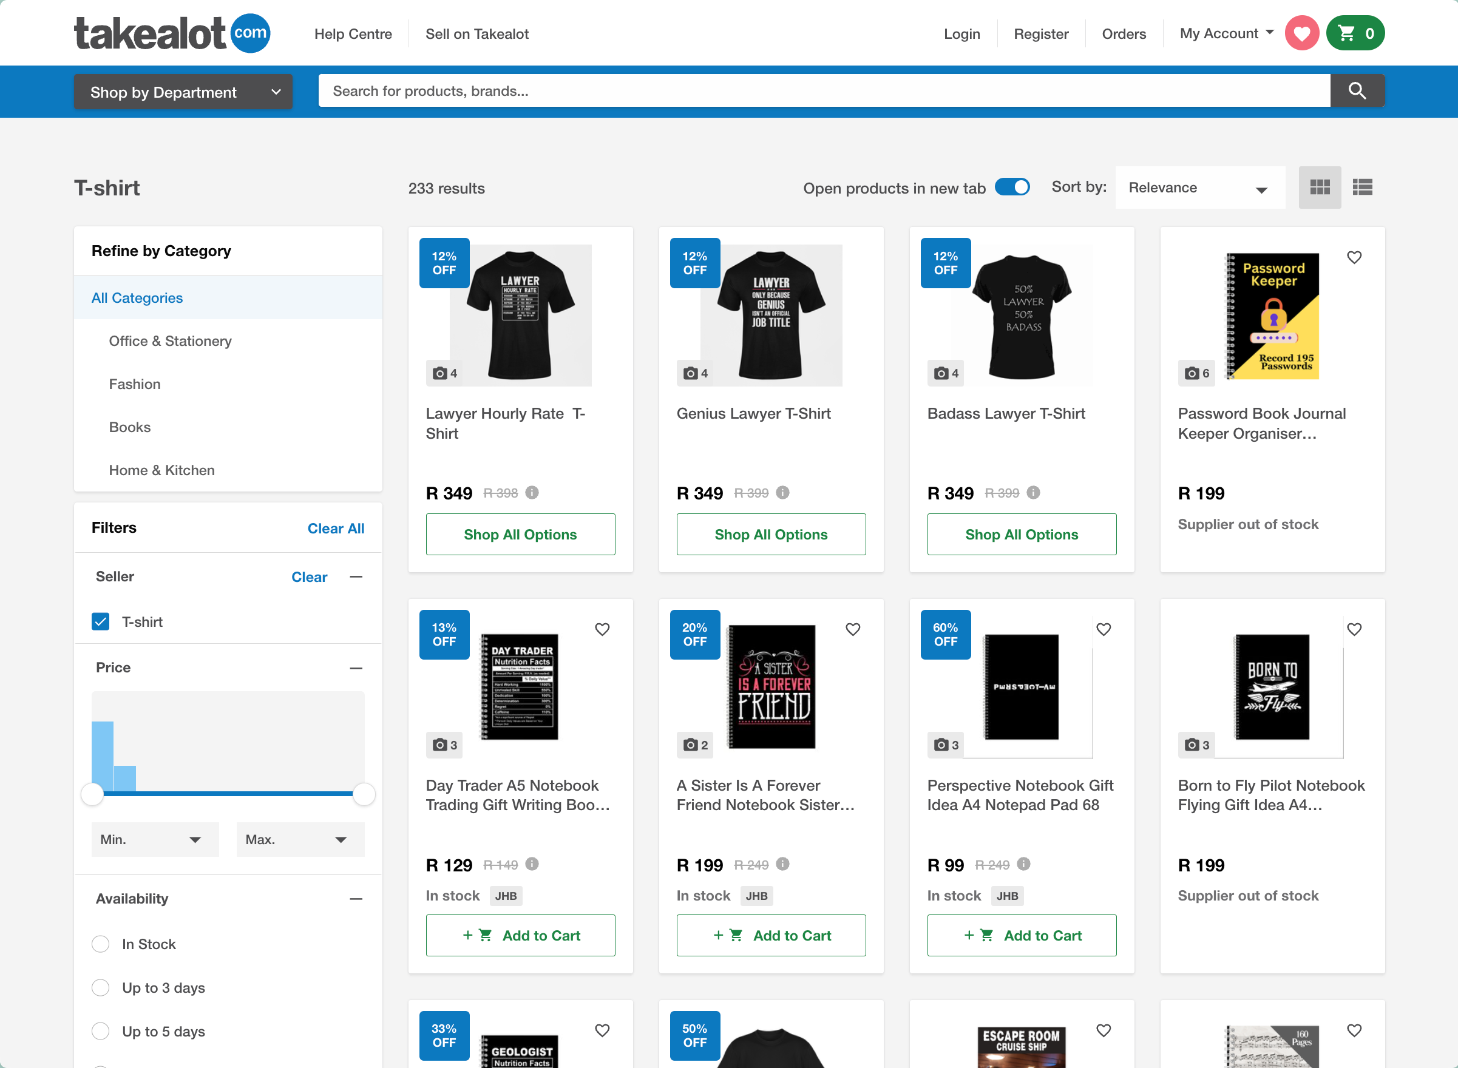Switch to list view layout
Image resolution: width=1458 pixels, height=1068 pixels.
click(1361, 188)
